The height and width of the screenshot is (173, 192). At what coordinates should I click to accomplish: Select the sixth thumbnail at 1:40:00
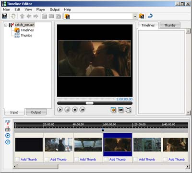tap(176, 145)
